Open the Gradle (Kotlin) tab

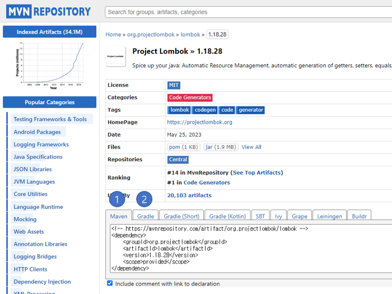pos(227,216)
